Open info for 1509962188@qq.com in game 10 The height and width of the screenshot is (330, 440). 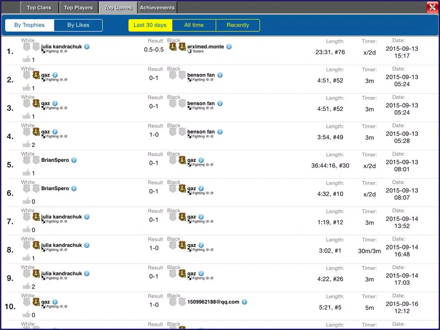(244, 302)
